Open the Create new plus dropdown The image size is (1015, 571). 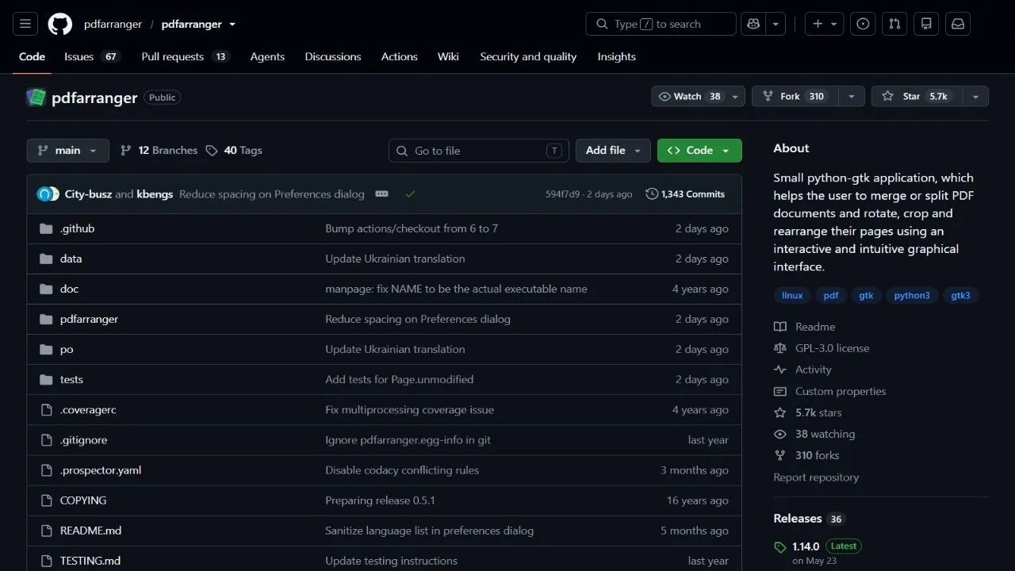pos(825,24)
